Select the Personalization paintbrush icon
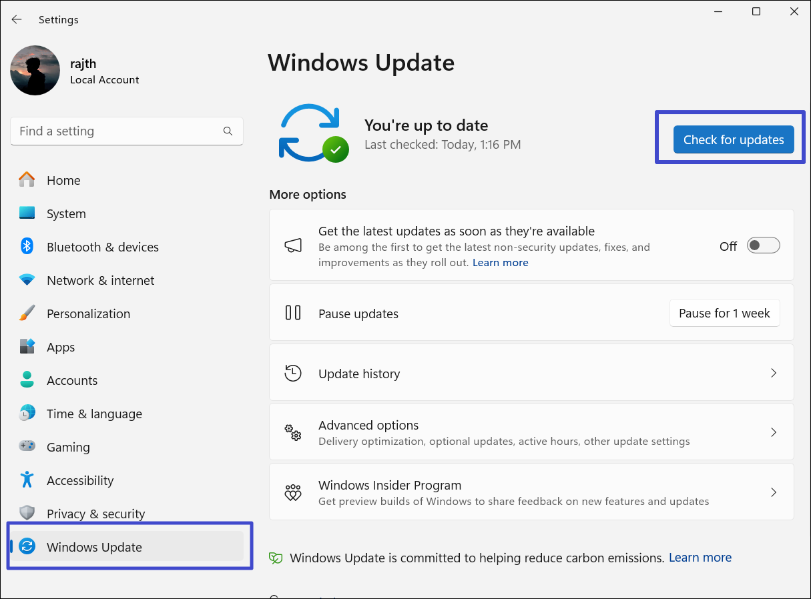The width and height of the screenshot is (811, 599). (27, 314)
